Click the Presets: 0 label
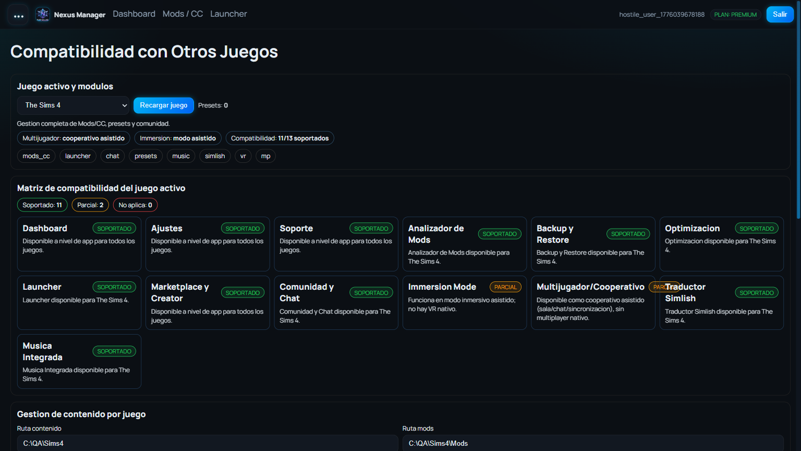The width and height of the screenshot is (801, 451). click(x=213, y=105)
